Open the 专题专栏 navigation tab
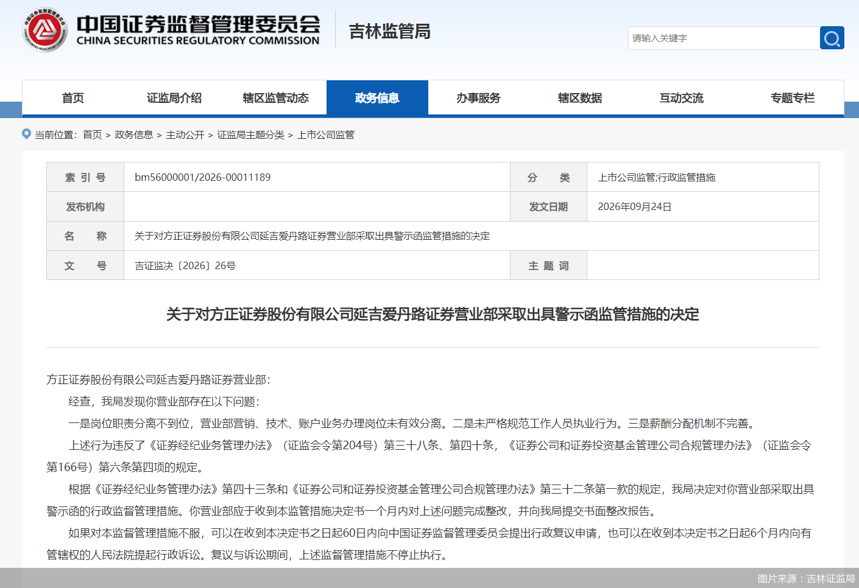This screenshot has height=588, width=859. click(x=793, y=98)
